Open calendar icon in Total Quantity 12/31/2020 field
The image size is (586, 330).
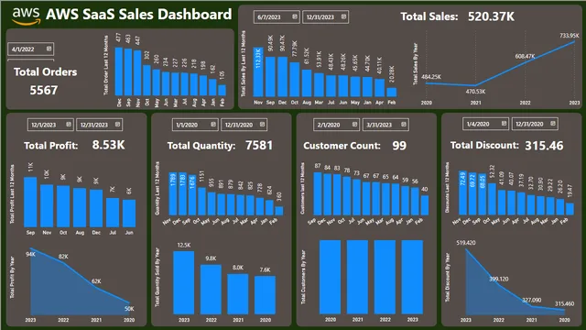click(x=263, y=125)
